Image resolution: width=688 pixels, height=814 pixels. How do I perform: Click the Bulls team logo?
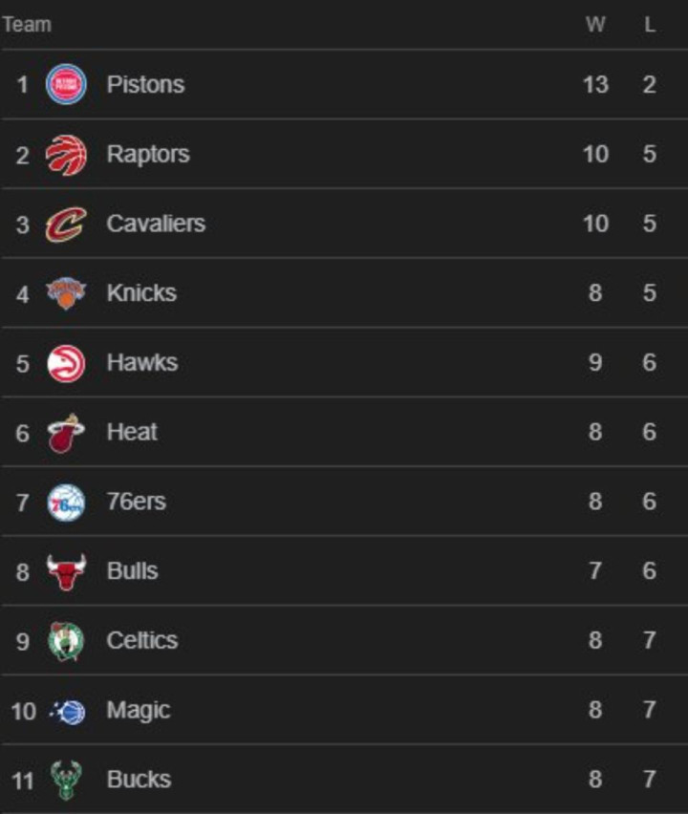66,571
